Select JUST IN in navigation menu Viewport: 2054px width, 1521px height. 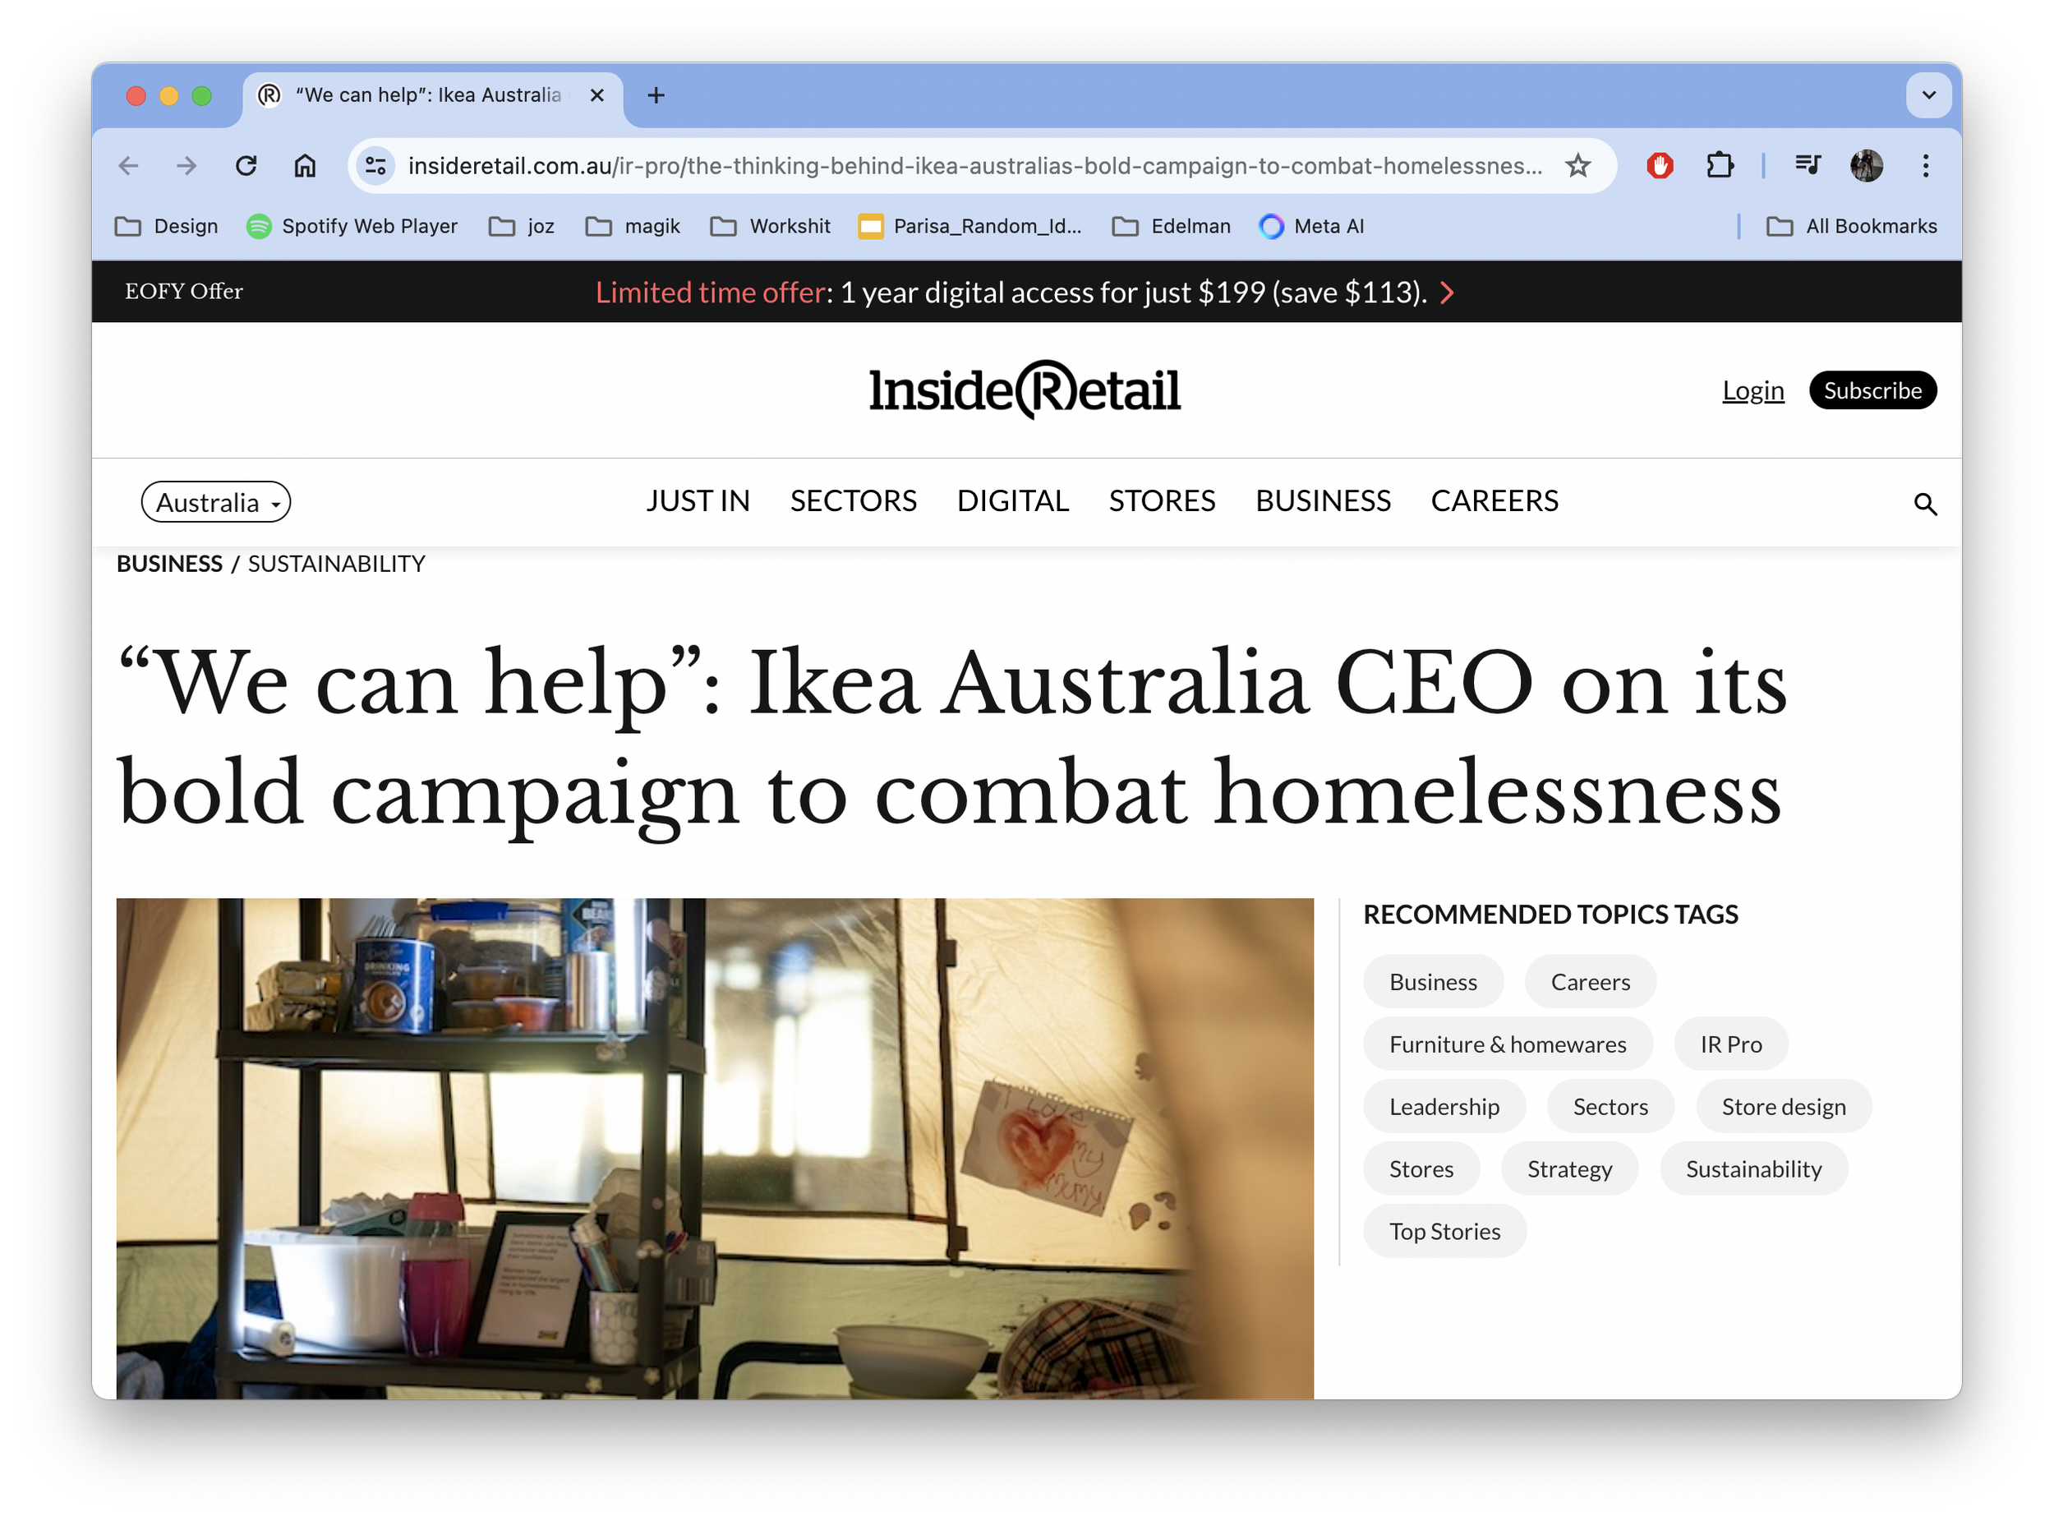[x=698, y=502]
